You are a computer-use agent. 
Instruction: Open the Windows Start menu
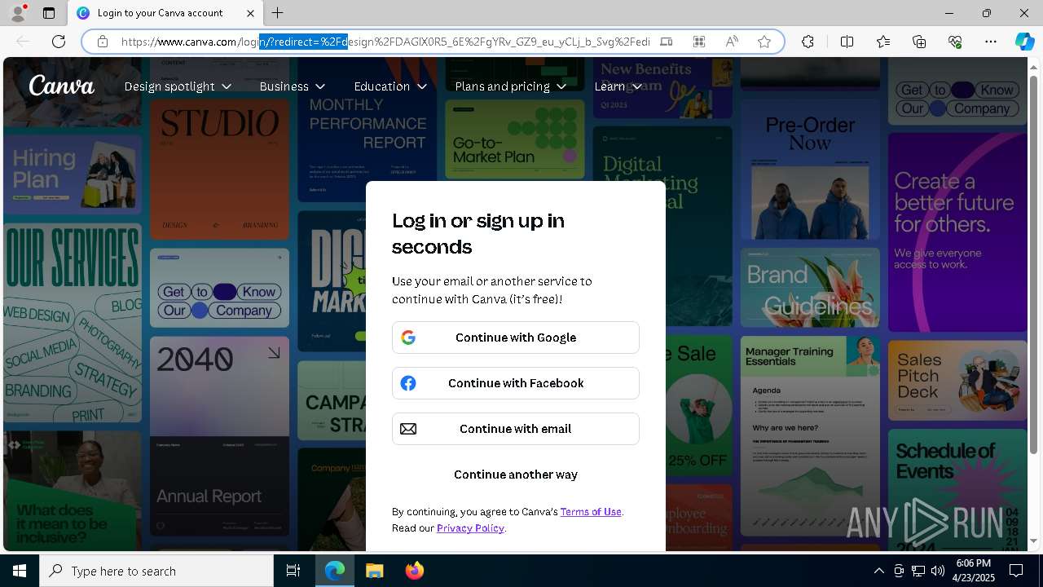(20, 571)
